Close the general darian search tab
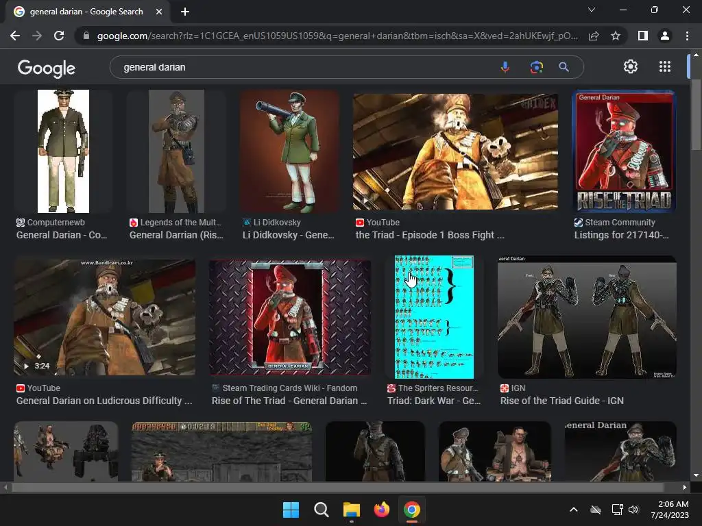702x526 pixels. click(x=159, y=12)
